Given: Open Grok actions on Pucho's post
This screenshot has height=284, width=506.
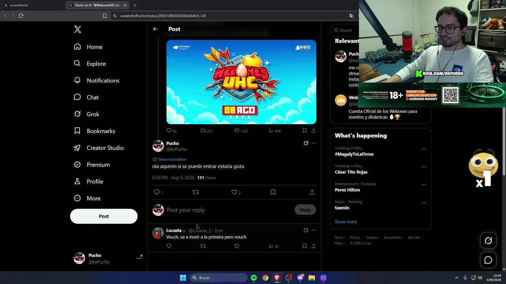Looking at the screenshot, I should 306,143.
